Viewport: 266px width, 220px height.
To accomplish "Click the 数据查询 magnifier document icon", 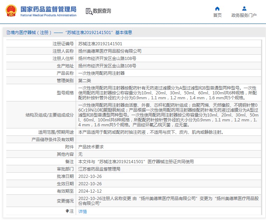I will tap(89, 11).
